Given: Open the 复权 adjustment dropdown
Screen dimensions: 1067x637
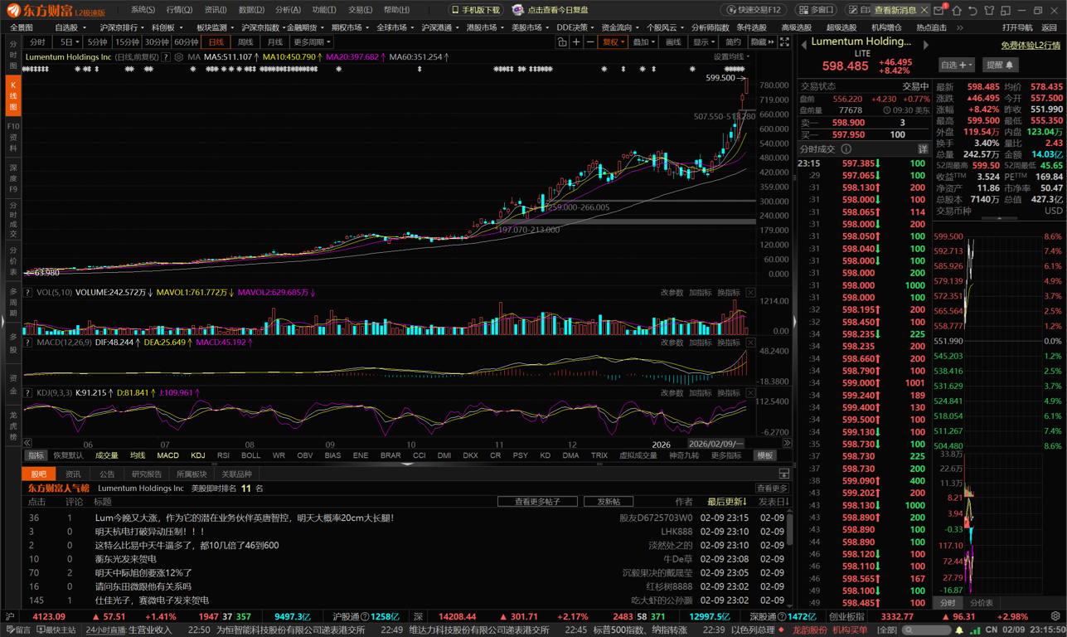Looking at the screenshot, I should pos(613,42).
